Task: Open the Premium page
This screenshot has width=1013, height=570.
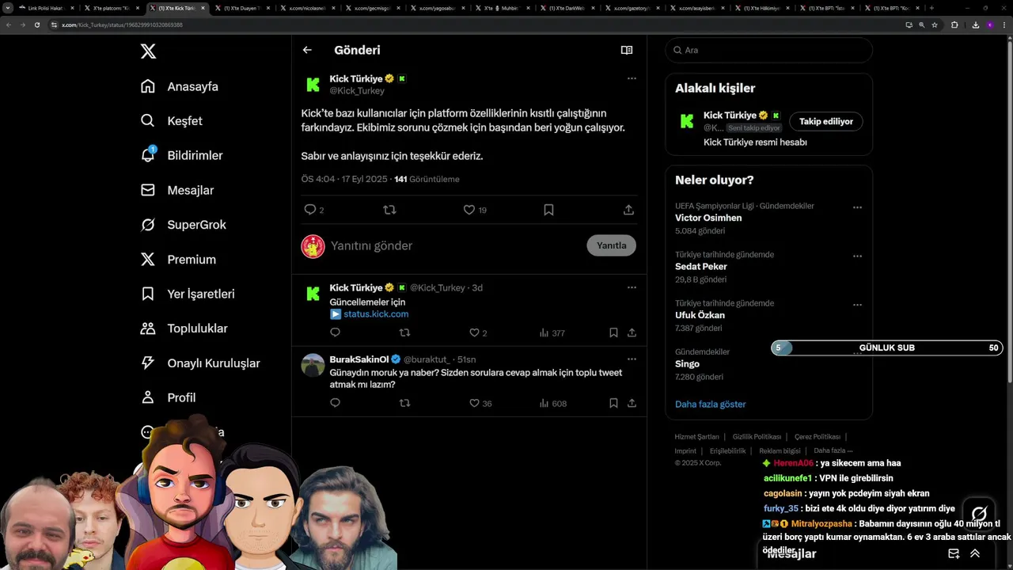Action: pyautogui.click(x=178, y=259)
